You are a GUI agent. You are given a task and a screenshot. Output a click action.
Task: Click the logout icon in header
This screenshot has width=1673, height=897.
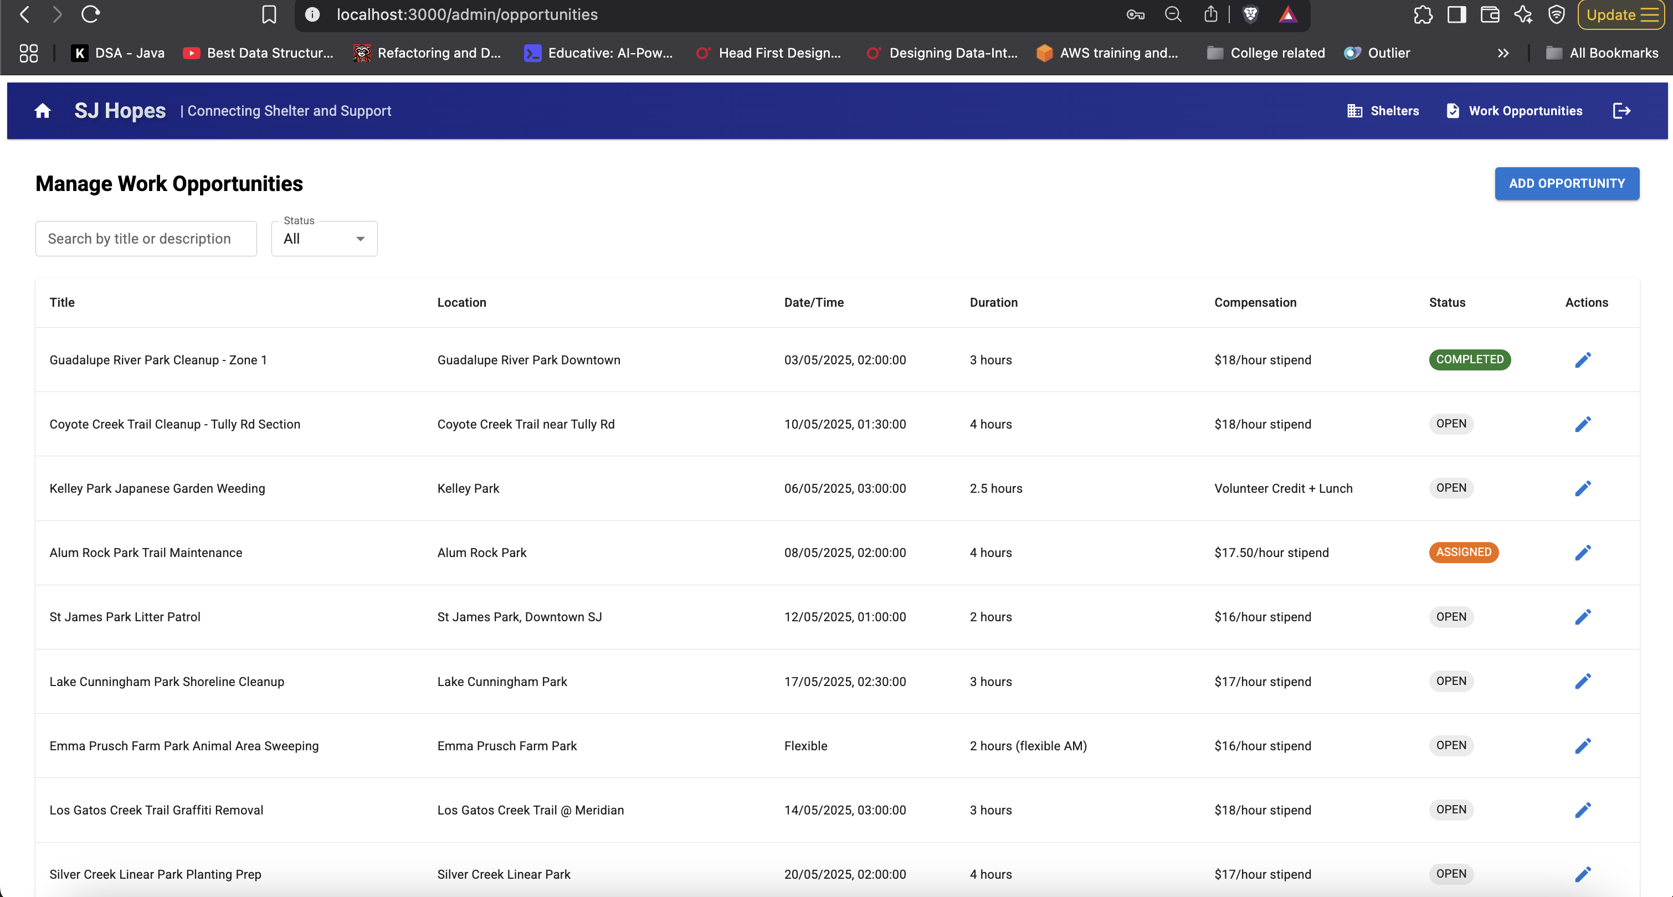(1621, 111)
